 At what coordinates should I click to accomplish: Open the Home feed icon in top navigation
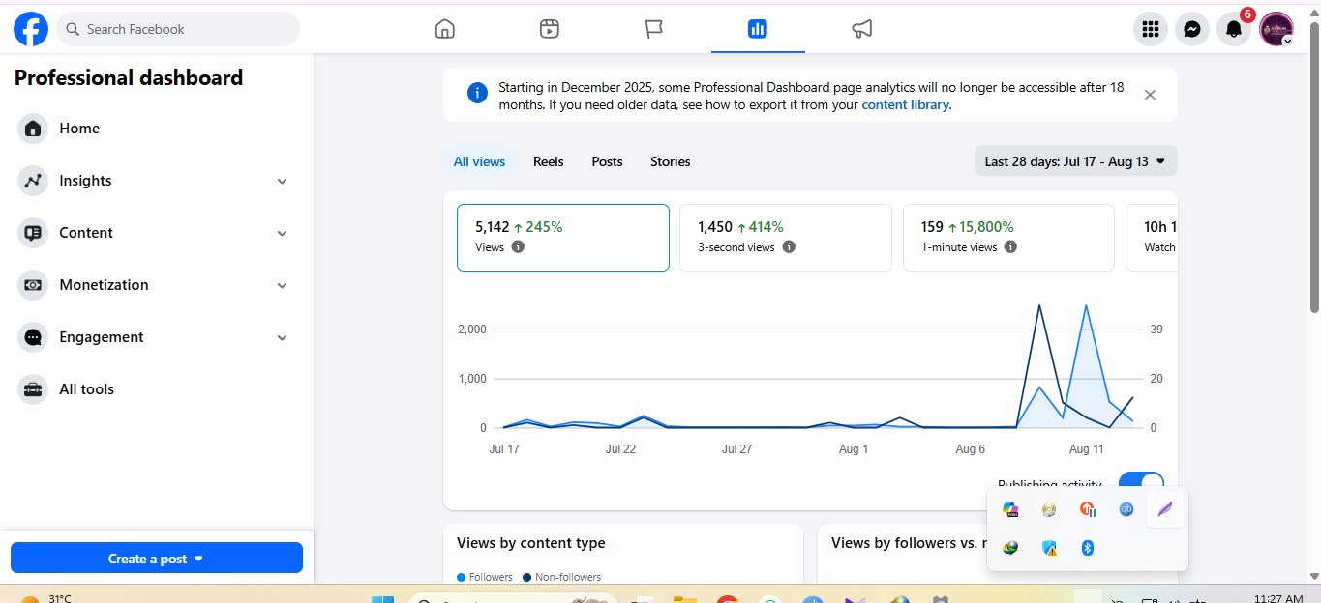[x=445, y=29]
